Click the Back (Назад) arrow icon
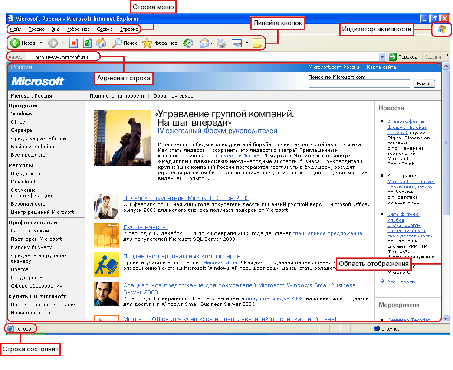This screenshot has width=453, height=370. coord(15,43)
